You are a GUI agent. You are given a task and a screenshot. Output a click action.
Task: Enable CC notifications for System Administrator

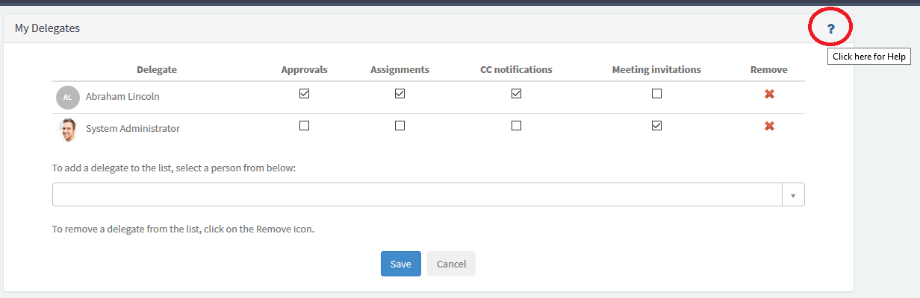[516, 126]
